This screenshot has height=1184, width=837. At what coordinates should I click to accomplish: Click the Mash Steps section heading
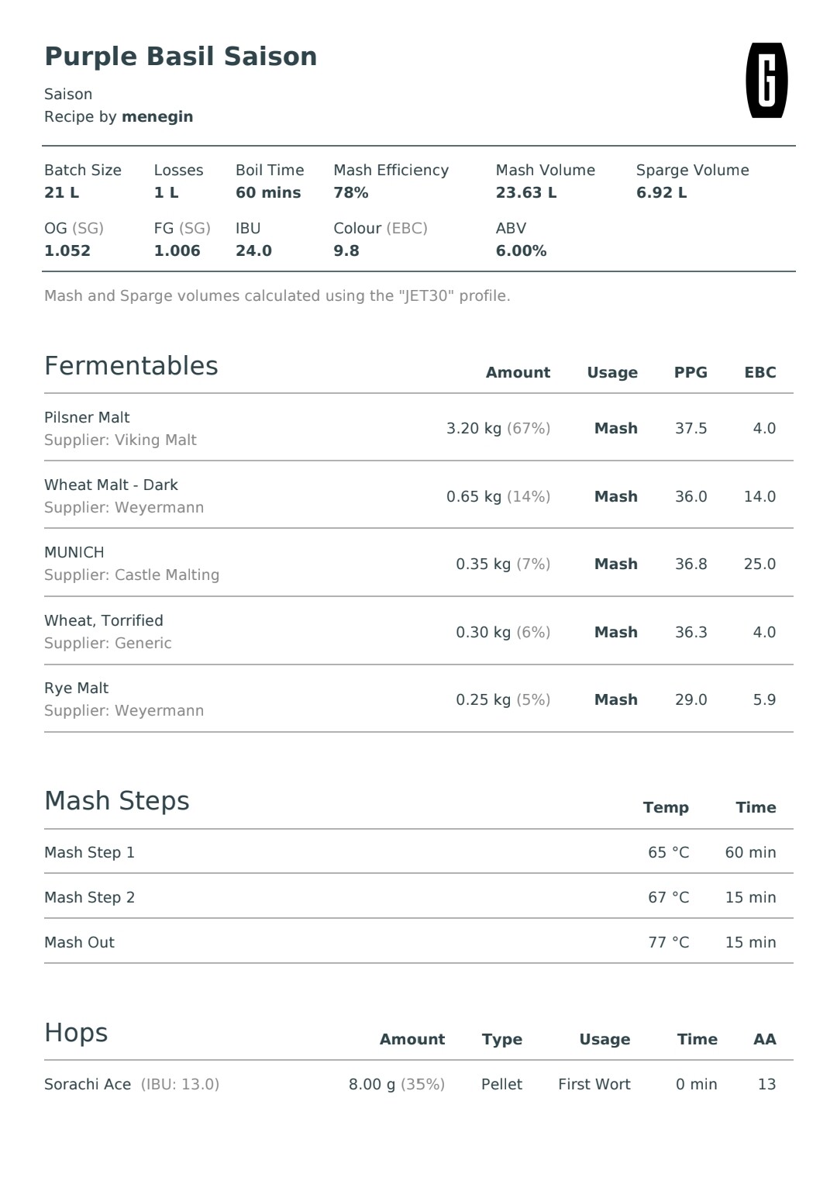click(x=117, y=801)
